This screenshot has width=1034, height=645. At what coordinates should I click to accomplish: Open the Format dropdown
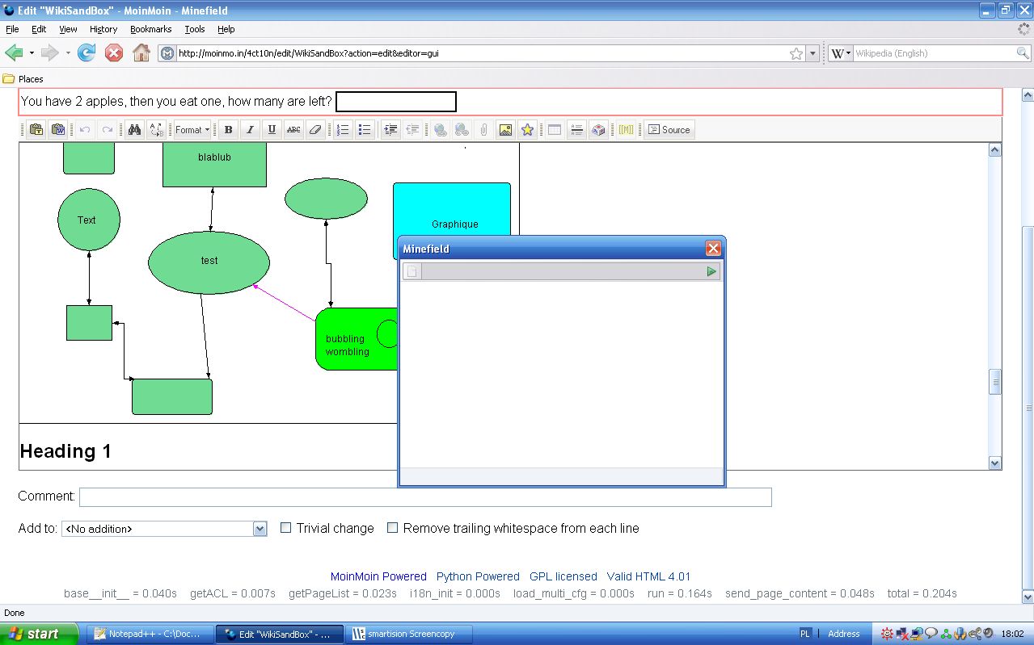[192, 130]
